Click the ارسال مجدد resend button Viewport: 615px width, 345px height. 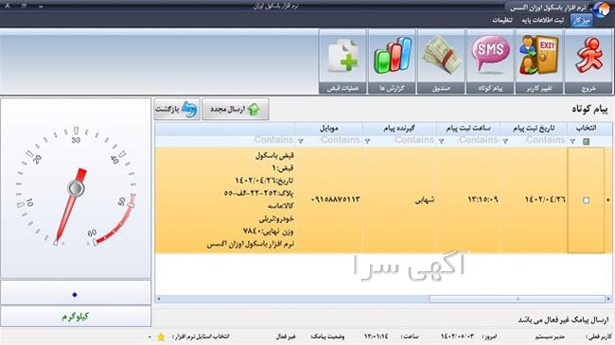coord(236,110)
